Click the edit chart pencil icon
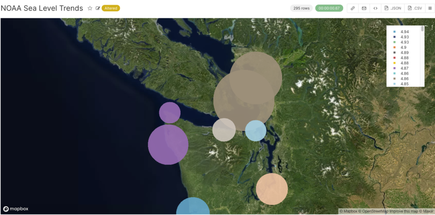The image size is (435, 215). click(x=98, y=8)
